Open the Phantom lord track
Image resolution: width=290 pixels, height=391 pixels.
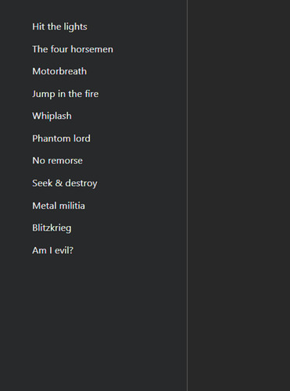click(x=61, y=138)
